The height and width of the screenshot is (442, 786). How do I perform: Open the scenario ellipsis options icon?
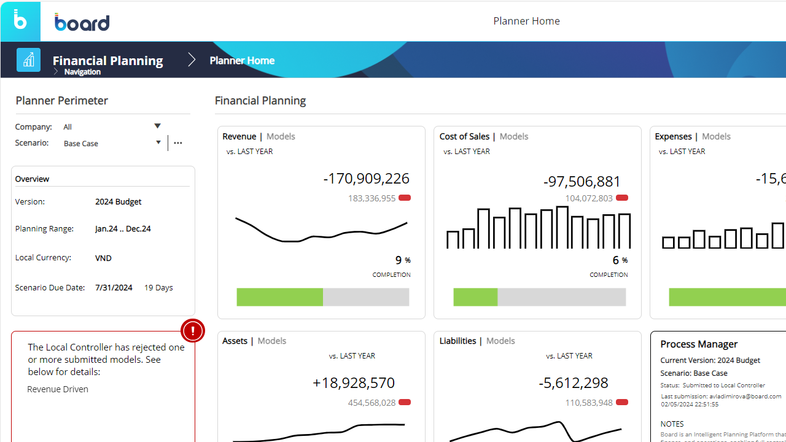click(178, 143)
